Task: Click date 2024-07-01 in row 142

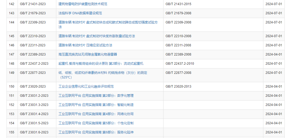Action: tap(274, 4)
